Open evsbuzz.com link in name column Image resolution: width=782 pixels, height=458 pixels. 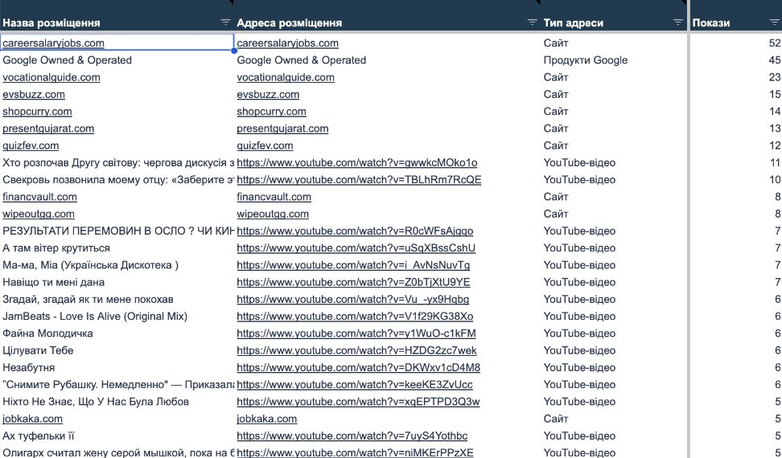pos(34,94)
